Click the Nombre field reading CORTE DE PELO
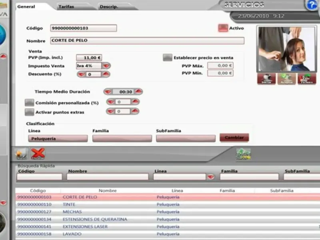Screen dimensions: 320x240 point(147,41)
